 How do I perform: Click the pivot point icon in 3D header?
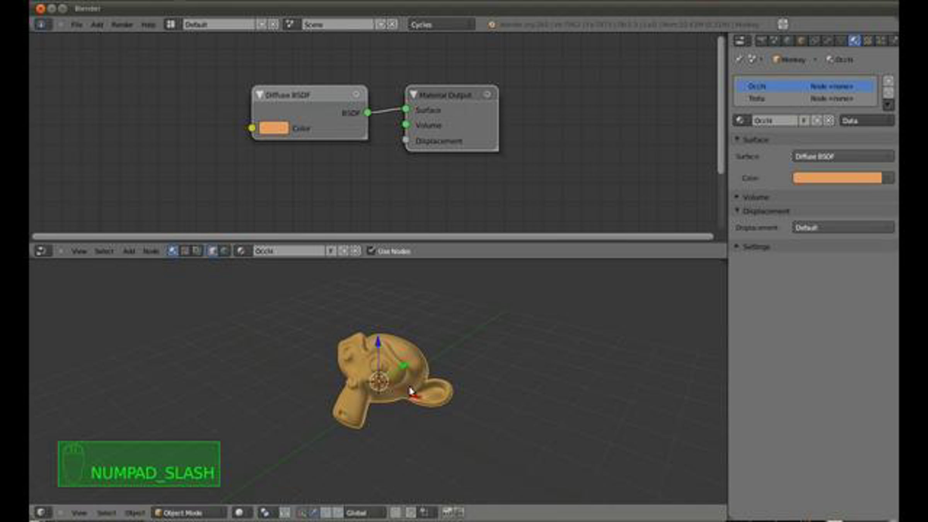point(264,513)
